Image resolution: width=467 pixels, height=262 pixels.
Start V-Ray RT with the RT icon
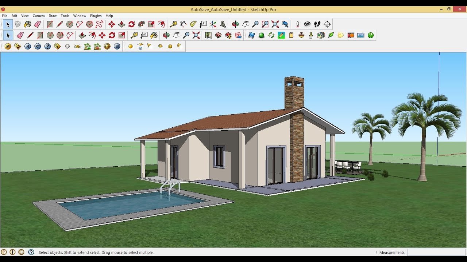(x=38, y=46)
